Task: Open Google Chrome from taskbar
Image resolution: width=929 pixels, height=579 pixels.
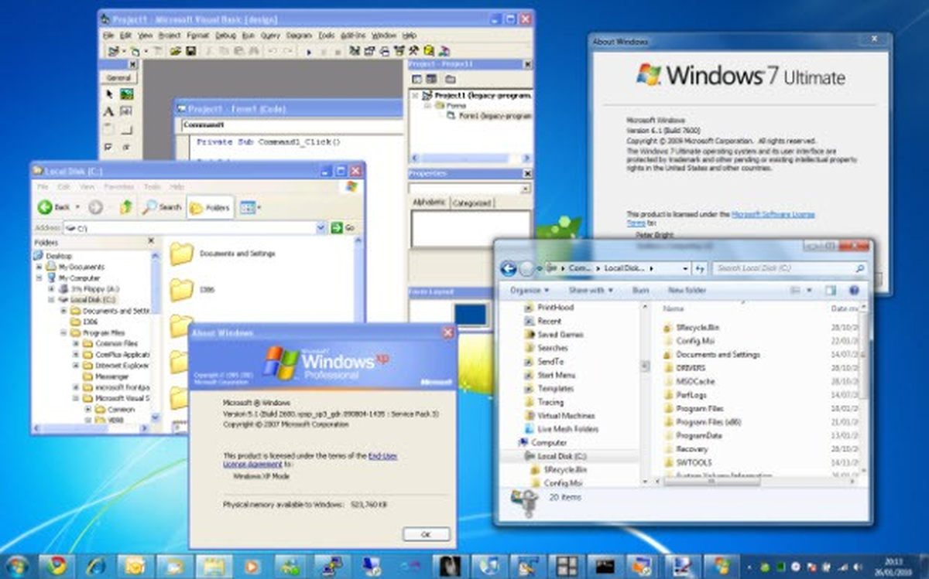Action: point(56,566)
